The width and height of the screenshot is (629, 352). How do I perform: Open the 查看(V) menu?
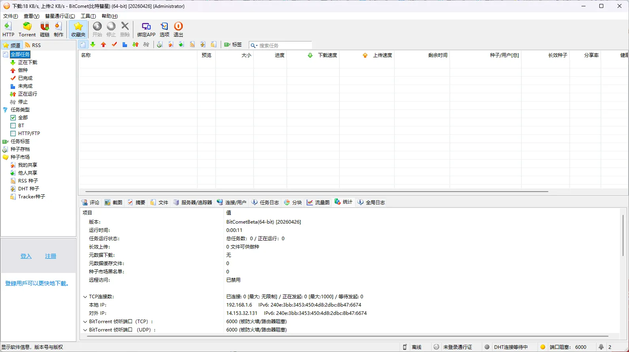pos(31,16)
